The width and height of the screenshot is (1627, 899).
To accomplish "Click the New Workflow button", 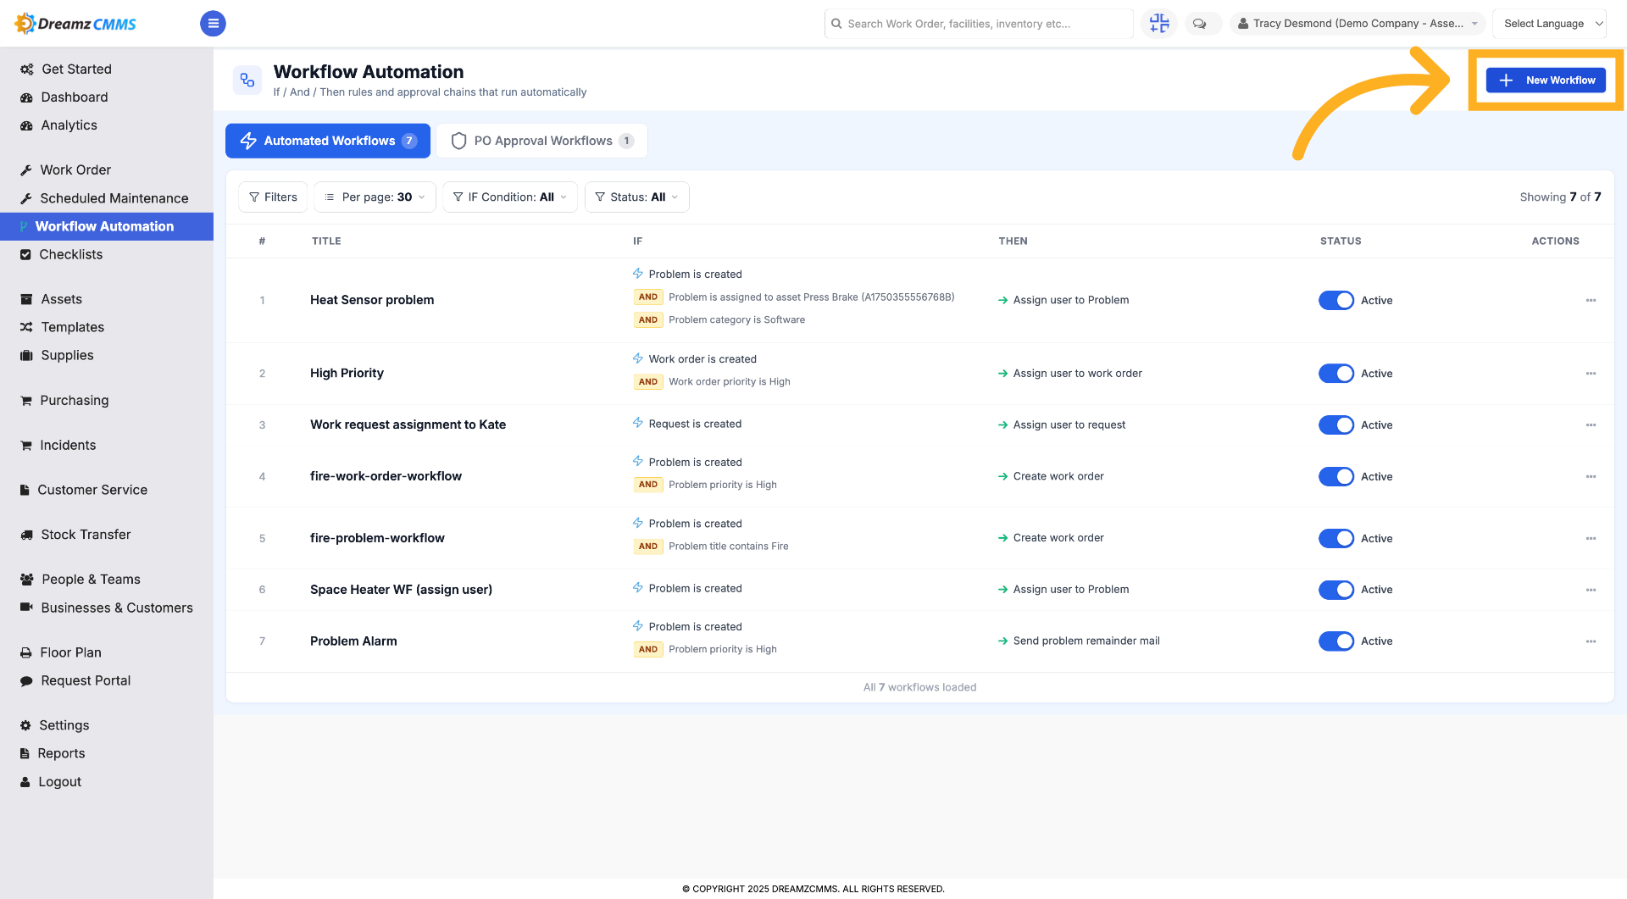I will tap(1546, 80).
